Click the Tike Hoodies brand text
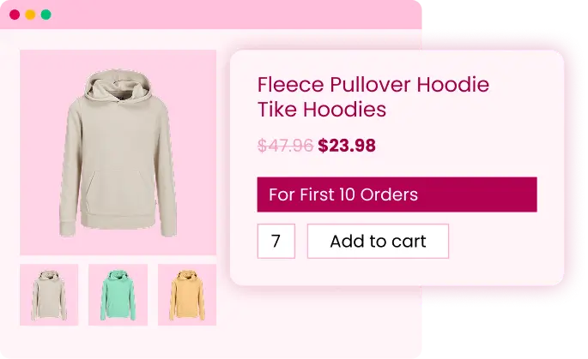The height and width of the screenshot is (359, 588). 322,110
